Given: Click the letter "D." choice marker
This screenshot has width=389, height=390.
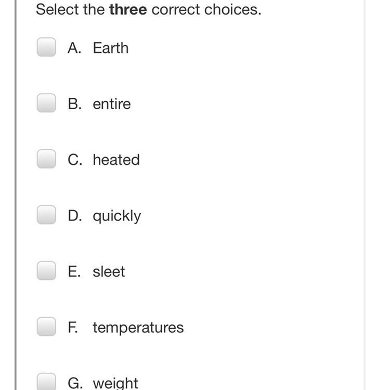Looking at the screenshot, I should click(75, 215).
